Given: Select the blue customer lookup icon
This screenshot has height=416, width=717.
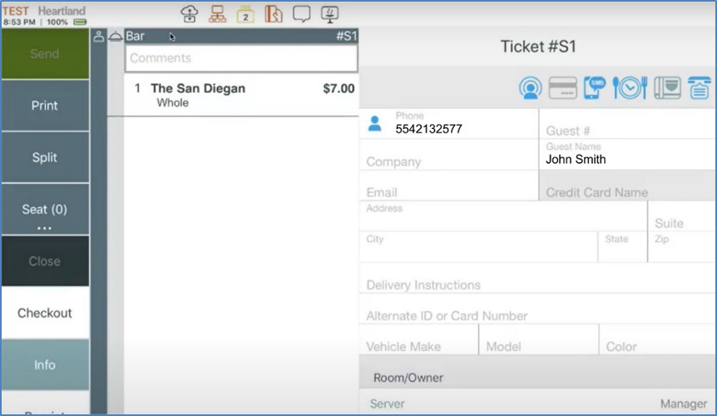Looking at the screenshot, I should [x=531, y=87].
